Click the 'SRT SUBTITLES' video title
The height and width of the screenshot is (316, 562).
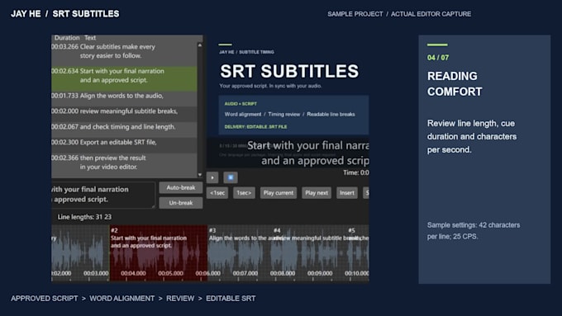click(289, 71)
